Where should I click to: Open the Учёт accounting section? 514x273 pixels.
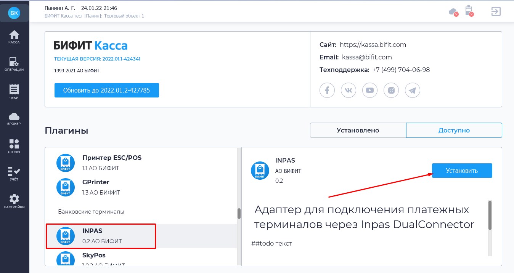click(x=14, y=174)
